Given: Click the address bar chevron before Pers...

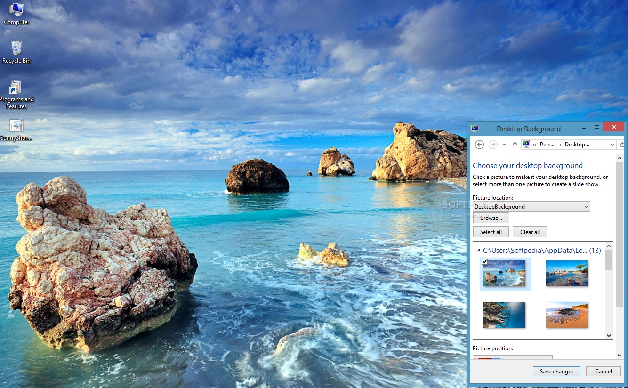Looking at the screenshot, I should click(x=535, y=145).
